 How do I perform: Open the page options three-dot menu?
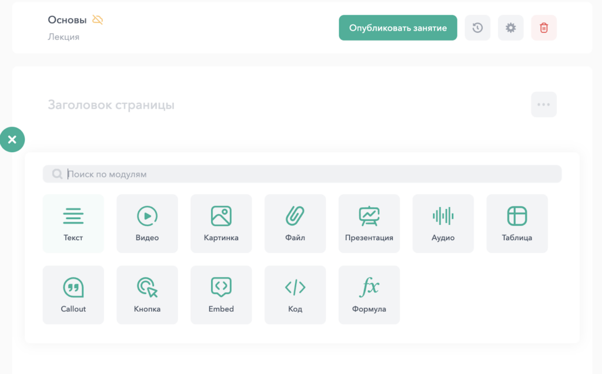pos(544,104)
